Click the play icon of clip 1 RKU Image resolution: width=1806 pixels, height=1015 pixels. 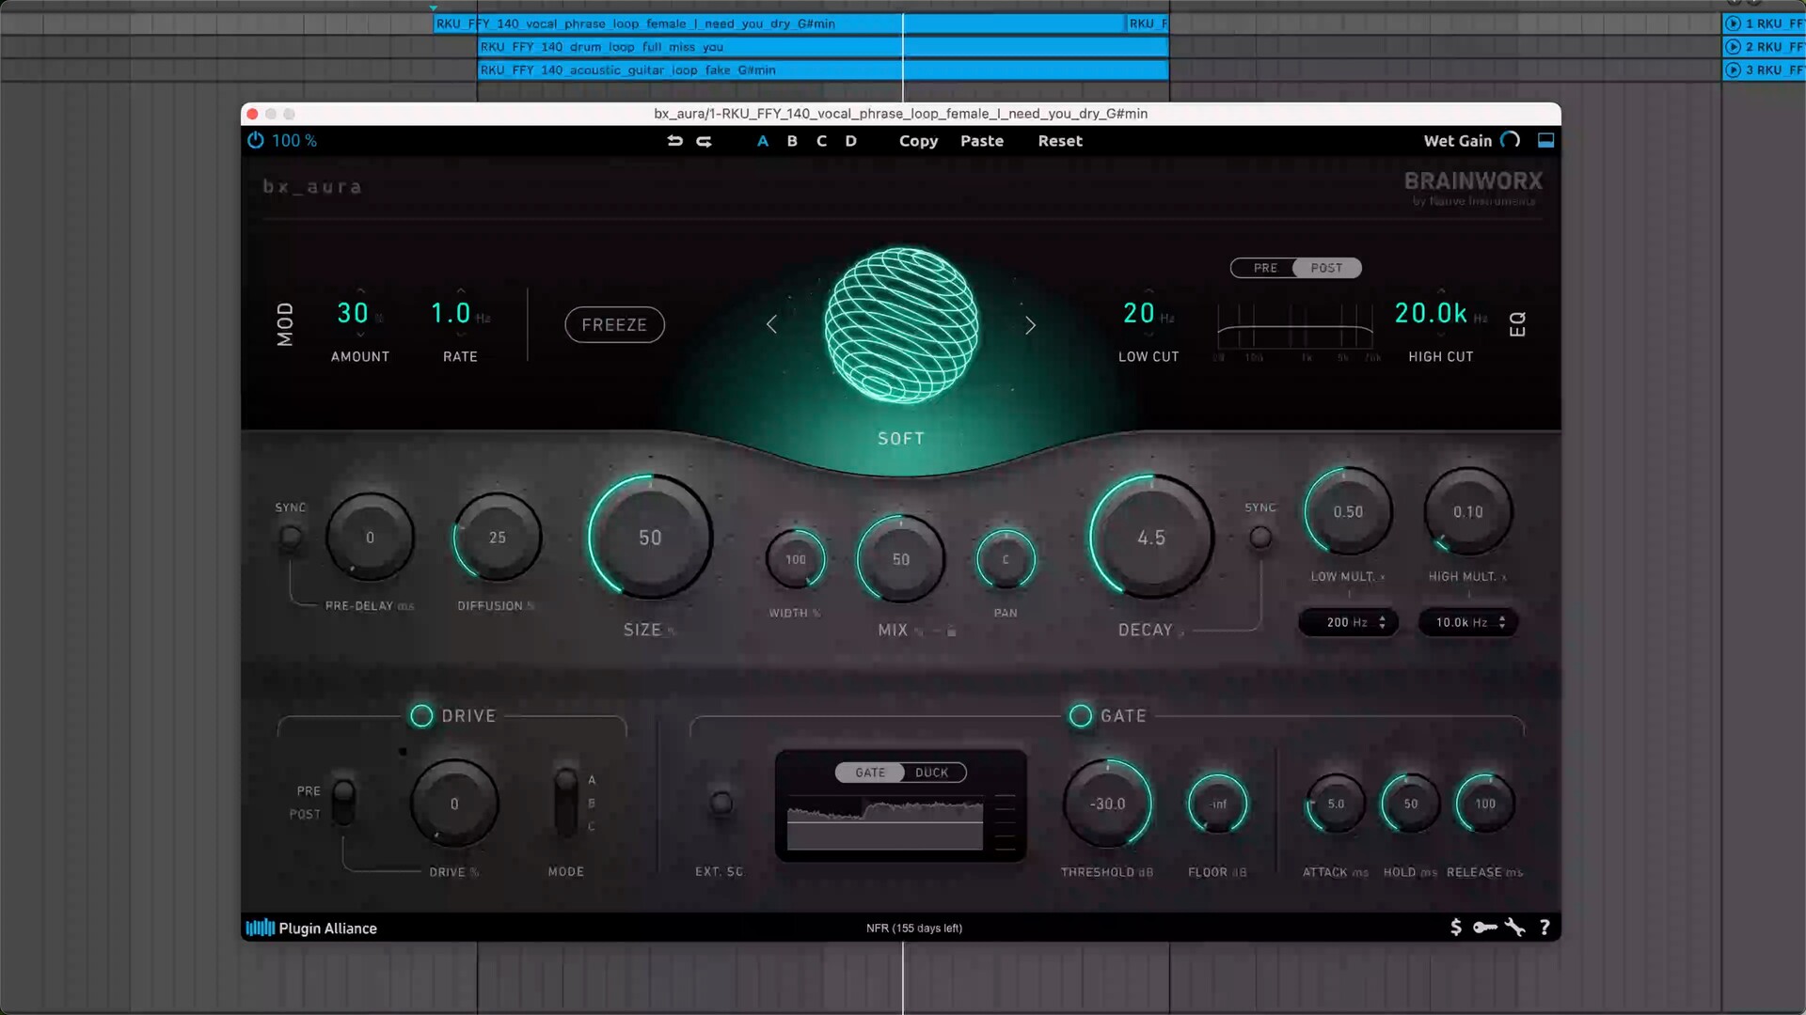click(x=1733, y=23)
